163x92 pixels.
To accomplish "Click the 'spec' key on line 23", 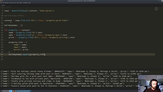I will coord(16,47).
